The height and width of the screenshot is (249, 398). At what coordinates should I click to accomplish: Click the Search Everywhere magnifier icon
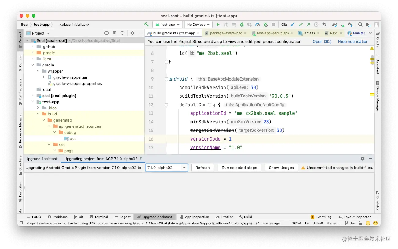pyautogui.click(x=360, y=25)
